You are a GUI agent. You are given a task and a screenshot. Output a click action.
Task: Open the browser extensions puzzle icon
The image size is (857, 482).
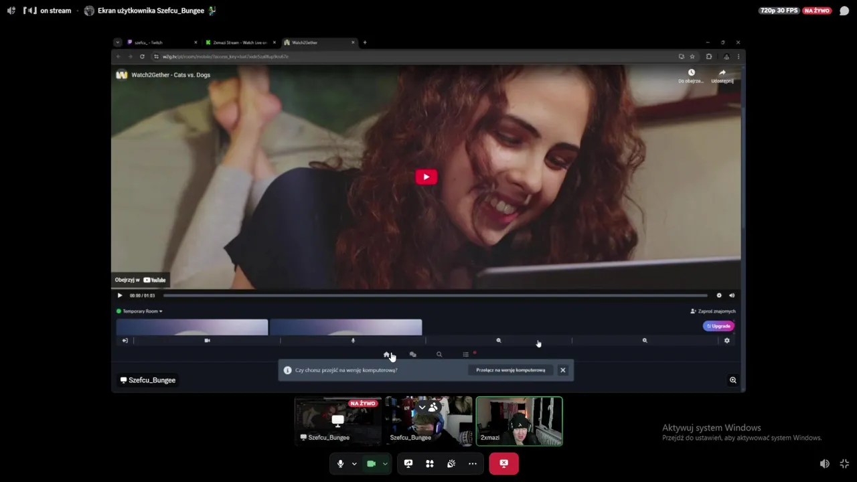(x=709, y=57)
